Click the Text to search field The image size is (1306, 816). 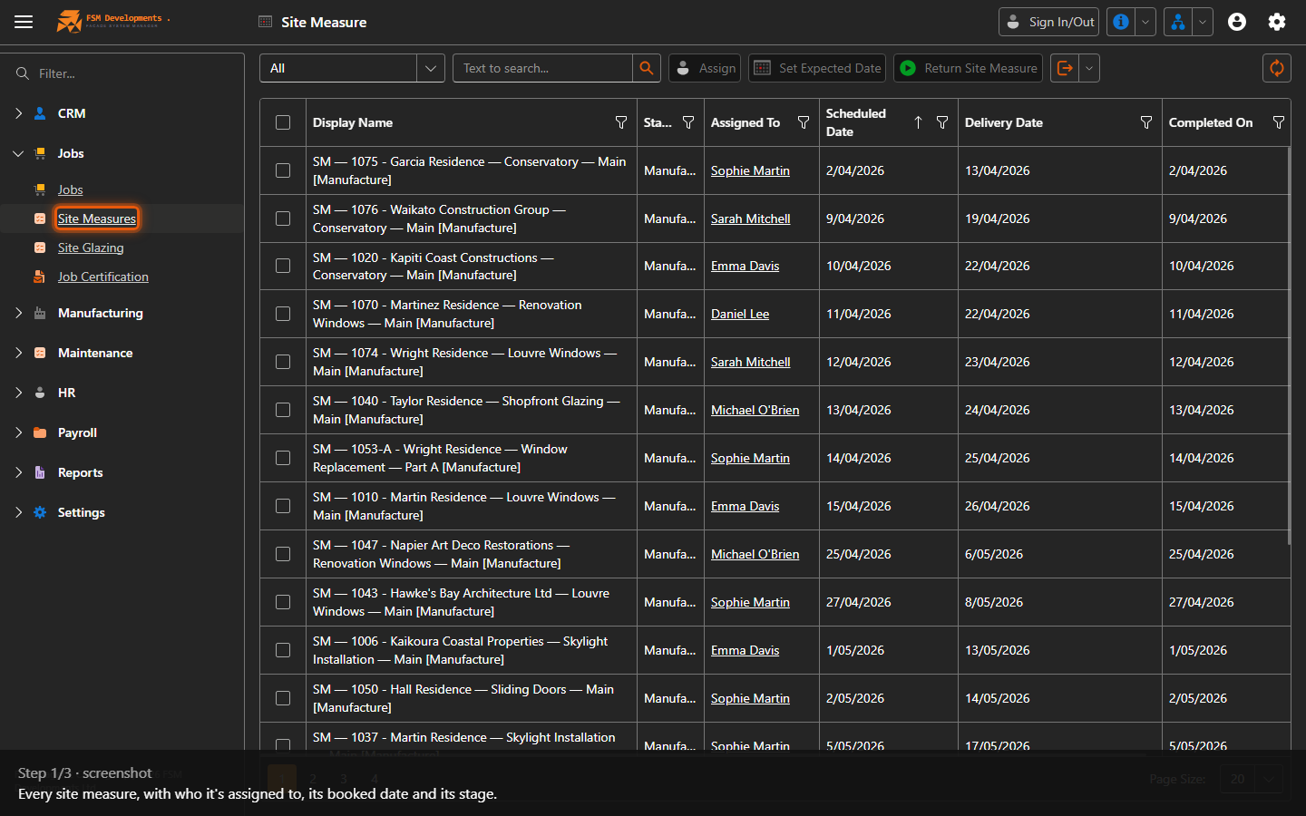(x=542, y=68)
